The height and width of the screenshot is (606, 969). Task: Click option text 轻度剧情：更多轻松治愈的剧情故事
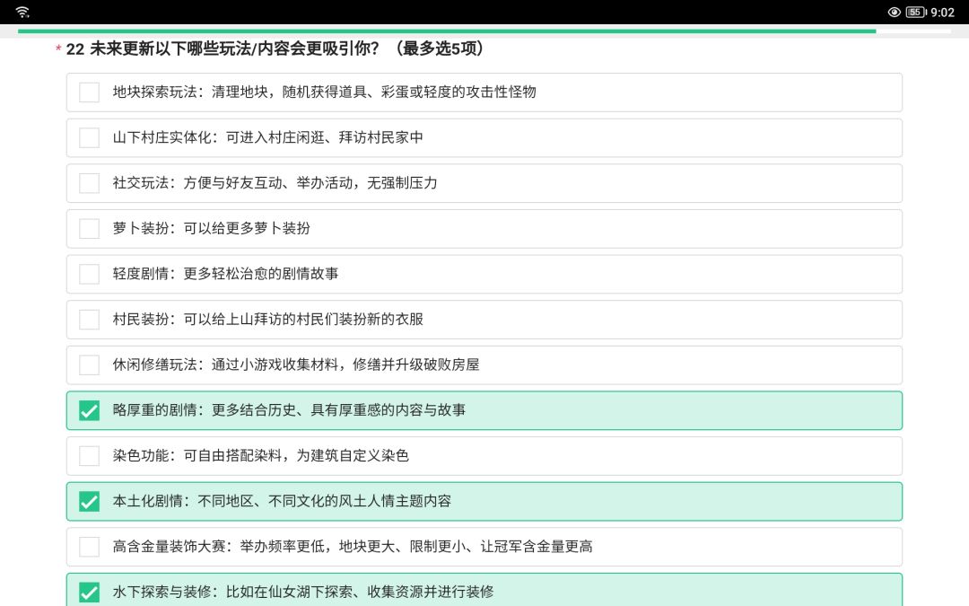[x=225, y=274]
